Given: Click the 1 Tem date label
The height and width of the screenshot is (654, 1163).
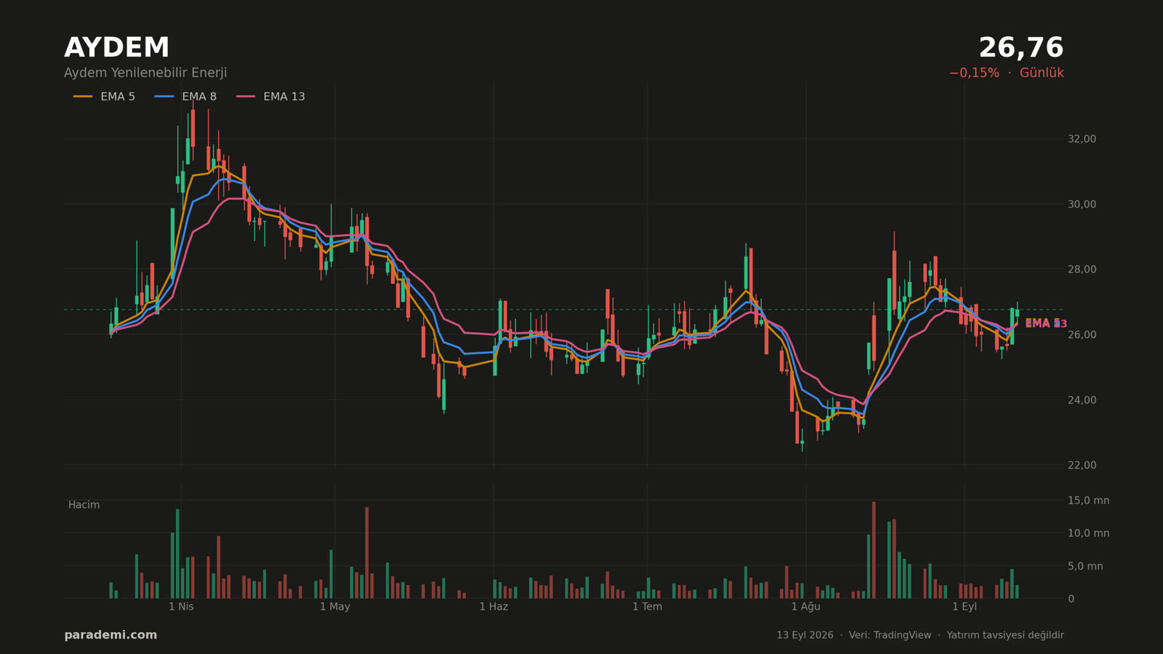Looking at the screenshot, I should click(647, 607).
